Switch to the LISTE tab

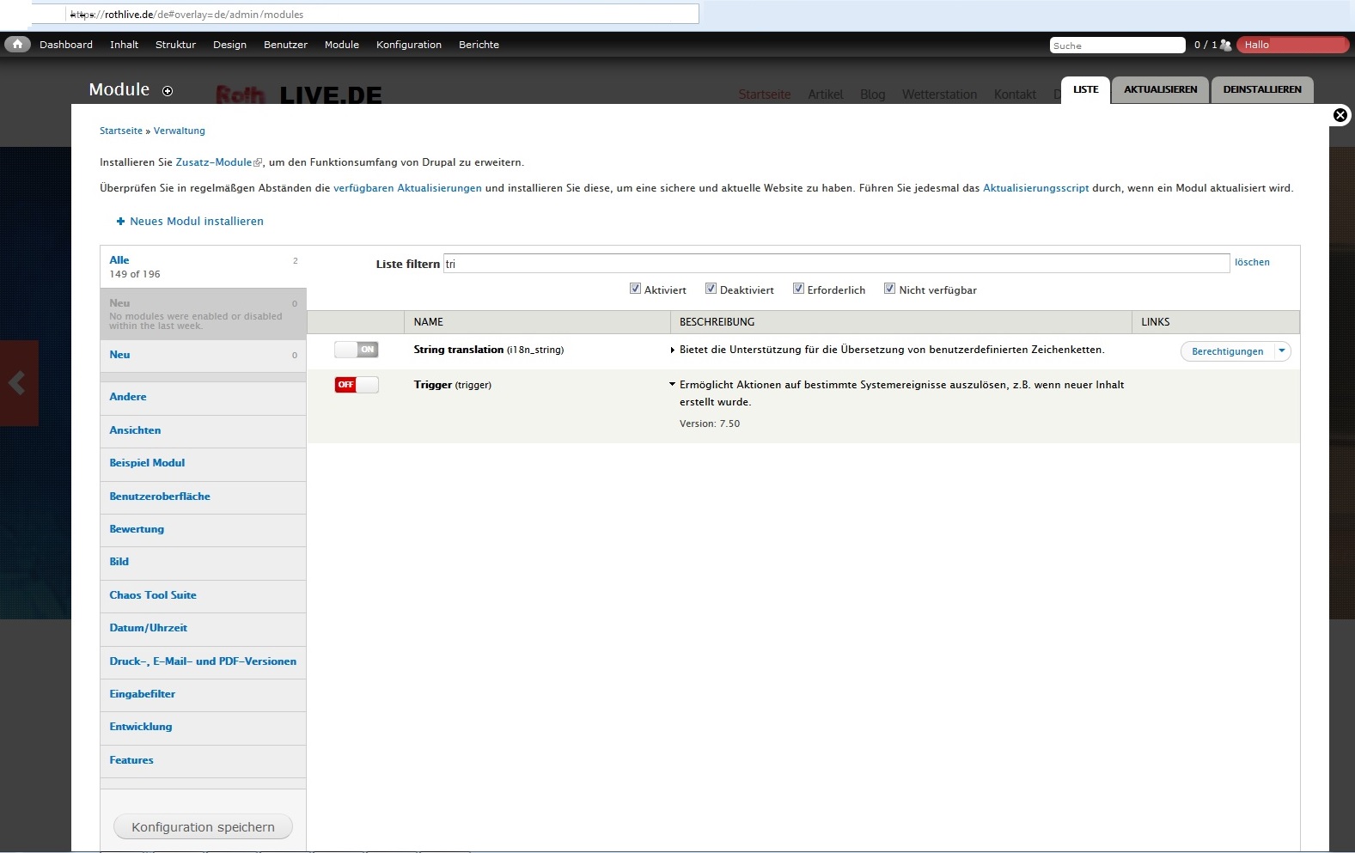pyautogui.click(x=1086, y=89)
